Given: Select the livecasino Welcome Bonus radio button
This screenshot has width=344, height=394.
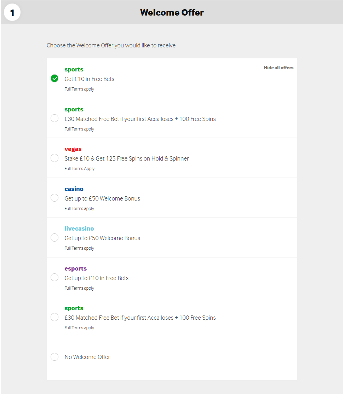Looking at the screenshot, I should pyautogui.click(x=55, y=238).
